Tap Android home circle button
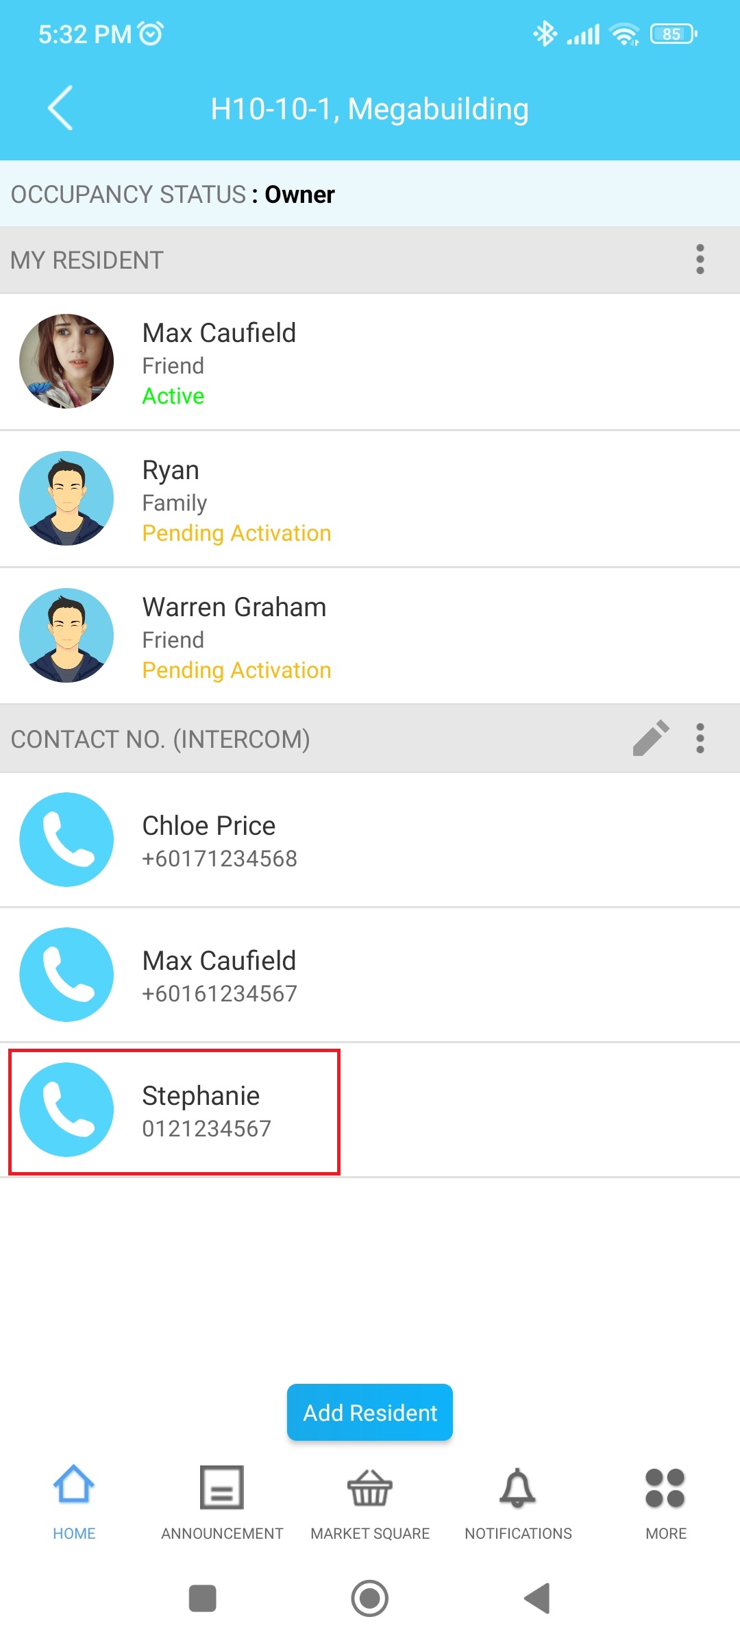This screenshot has height=1645, width=740. (370, 1598)
